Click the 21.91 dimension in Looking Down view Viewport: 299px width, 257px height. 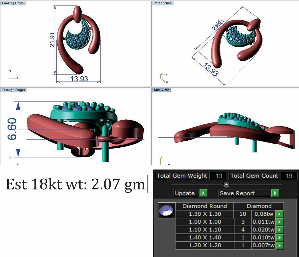pyautogui.click(x=52, y=40)
